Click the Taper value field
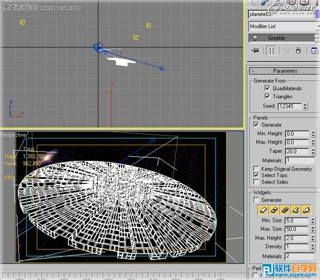The width and height of the screenshot is (320, 280). (x=297, y=151)
